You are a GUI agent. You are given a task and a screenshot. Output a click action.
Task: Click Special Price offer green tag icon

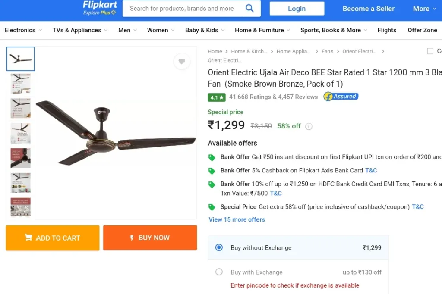(x=212, y=207)
